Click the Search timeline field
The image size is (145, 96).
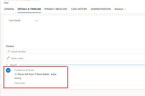pyautogui.click(x=75, y=51)
